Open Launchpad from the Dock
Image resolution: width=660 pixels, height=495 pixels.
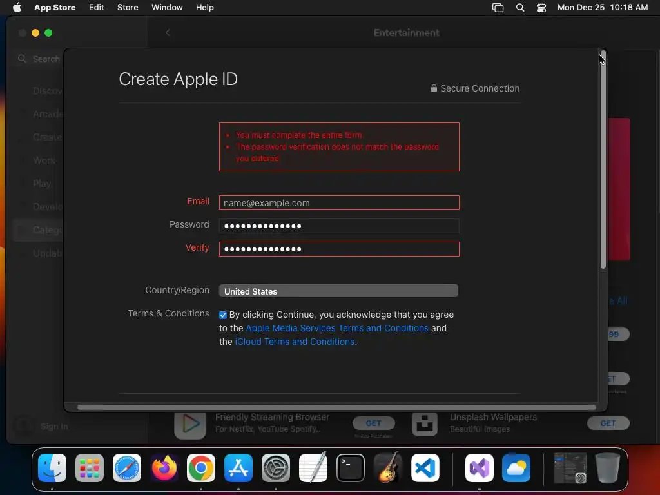90,468
